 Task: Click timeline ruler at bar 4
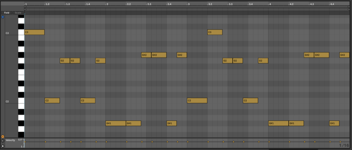pyautogui.click(x=270, y=4)
